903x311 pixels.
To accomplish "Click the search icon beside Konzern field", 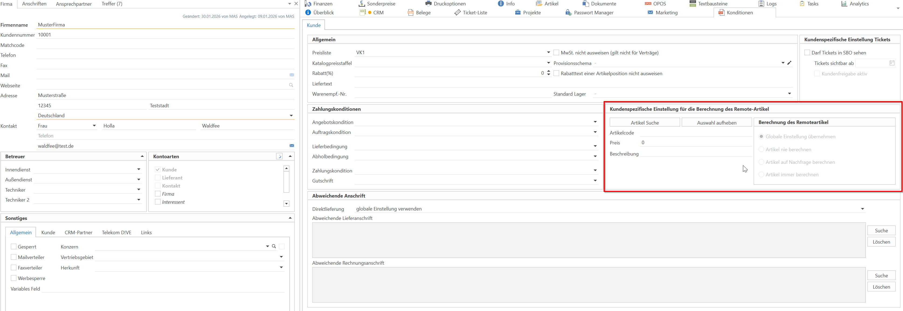I will coord(274,247).
